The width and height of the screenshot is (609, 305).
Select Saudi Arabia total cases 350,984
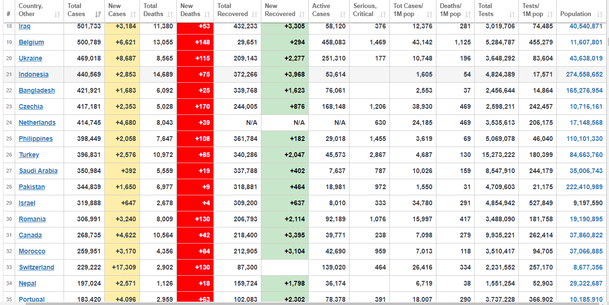[89, 171]
